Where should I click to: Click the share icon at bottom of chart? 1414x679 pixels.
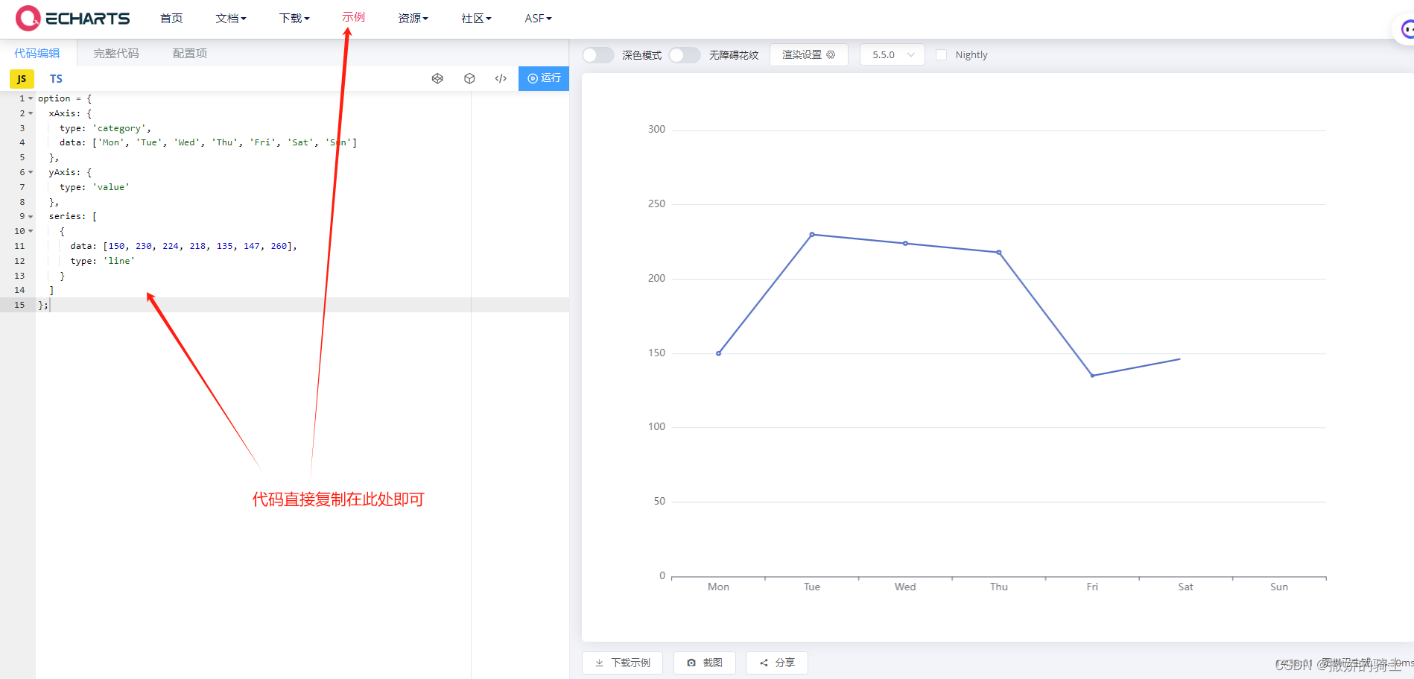tap(764, 663)
